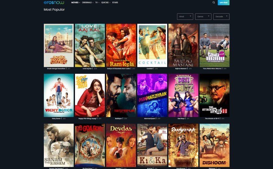
Task: Open the Ram-Leela movie poster
Action: [121, 45]
